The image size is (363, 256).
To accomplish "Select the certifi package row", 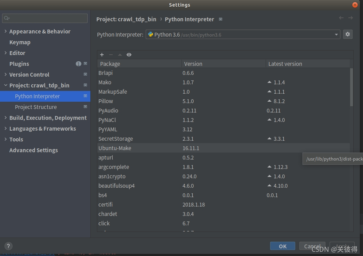I will pos(224,204).
